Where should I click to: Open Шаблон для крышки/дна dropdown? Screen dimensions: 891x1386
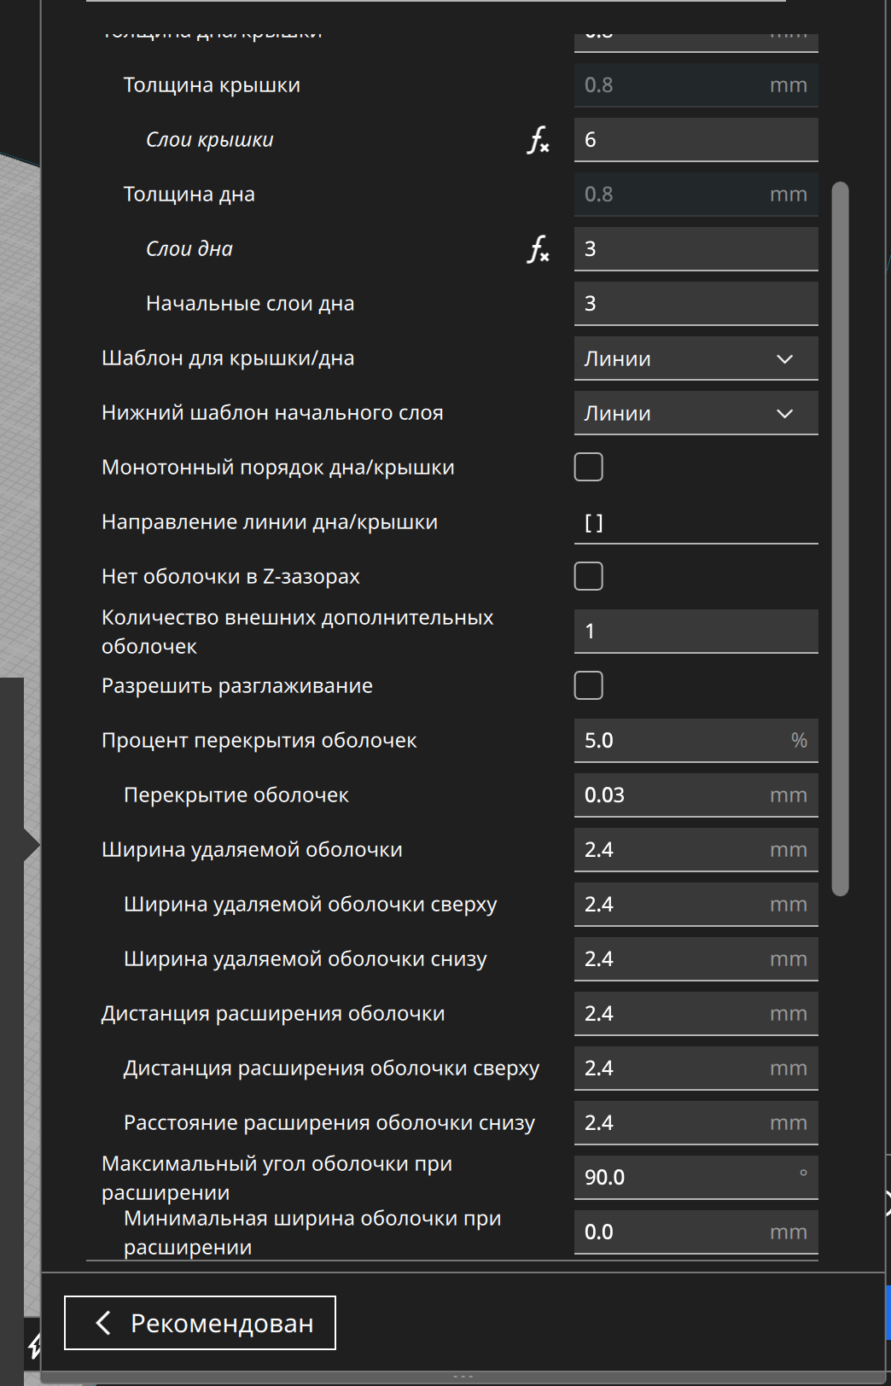pyautogui.click(x=696, y=358)
